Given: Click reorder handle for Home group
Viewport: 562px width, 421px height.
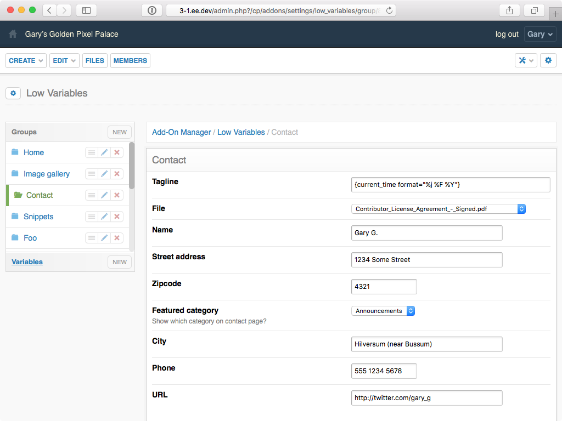Looking at the screenshot, I should pyautogui.click(x=92, y=152).
